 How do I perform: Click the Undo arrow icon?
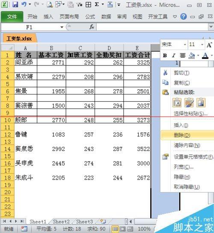(x=24, y=4)
